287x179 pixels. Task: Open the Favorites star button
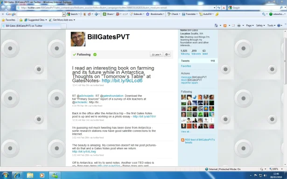point(8,20)
